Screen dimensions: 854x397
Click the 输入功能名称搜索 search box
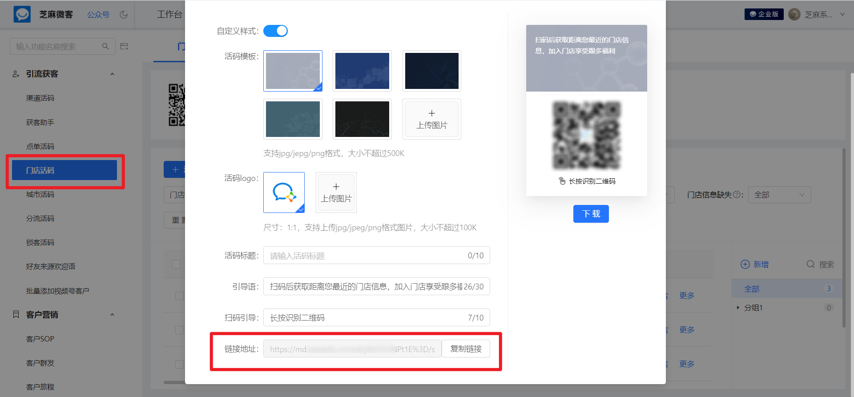[62, 46]
